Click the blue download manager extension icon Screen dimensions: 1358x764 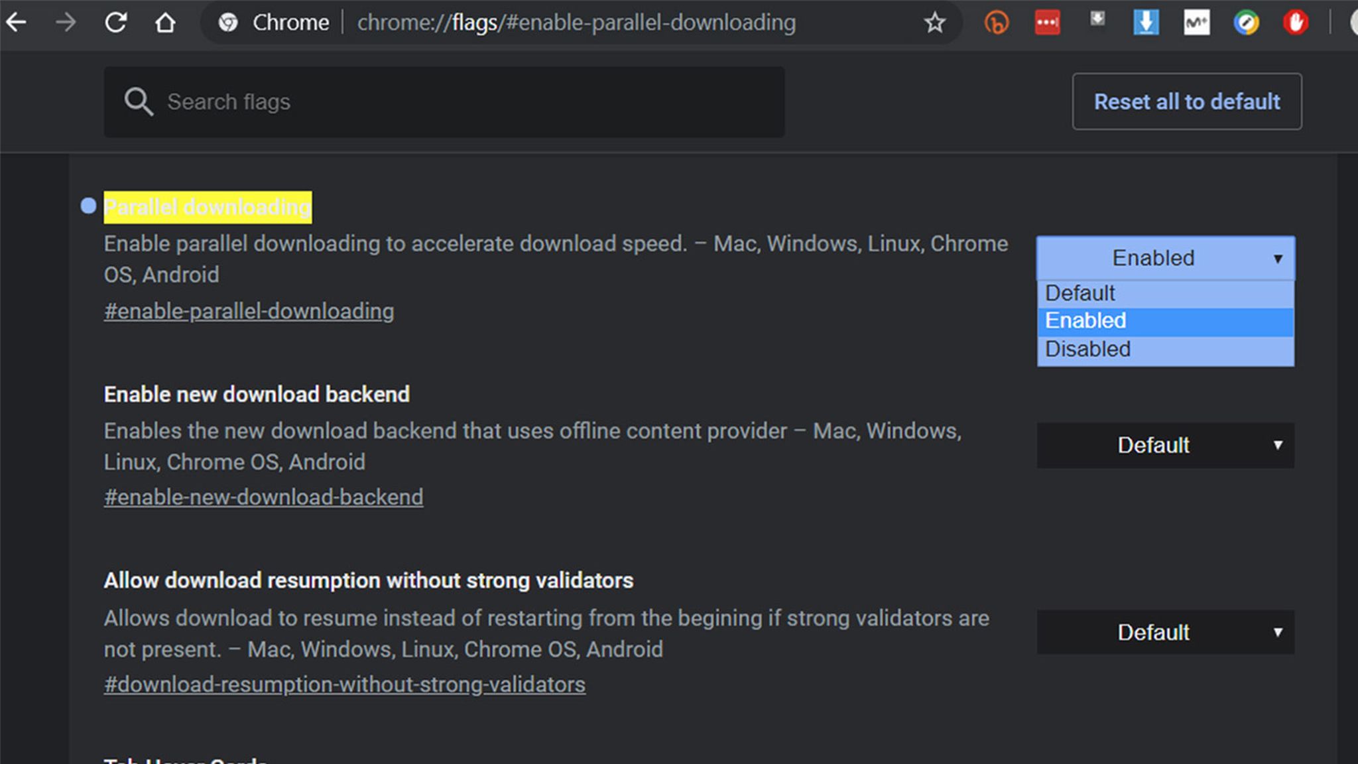coord(1146,22)
